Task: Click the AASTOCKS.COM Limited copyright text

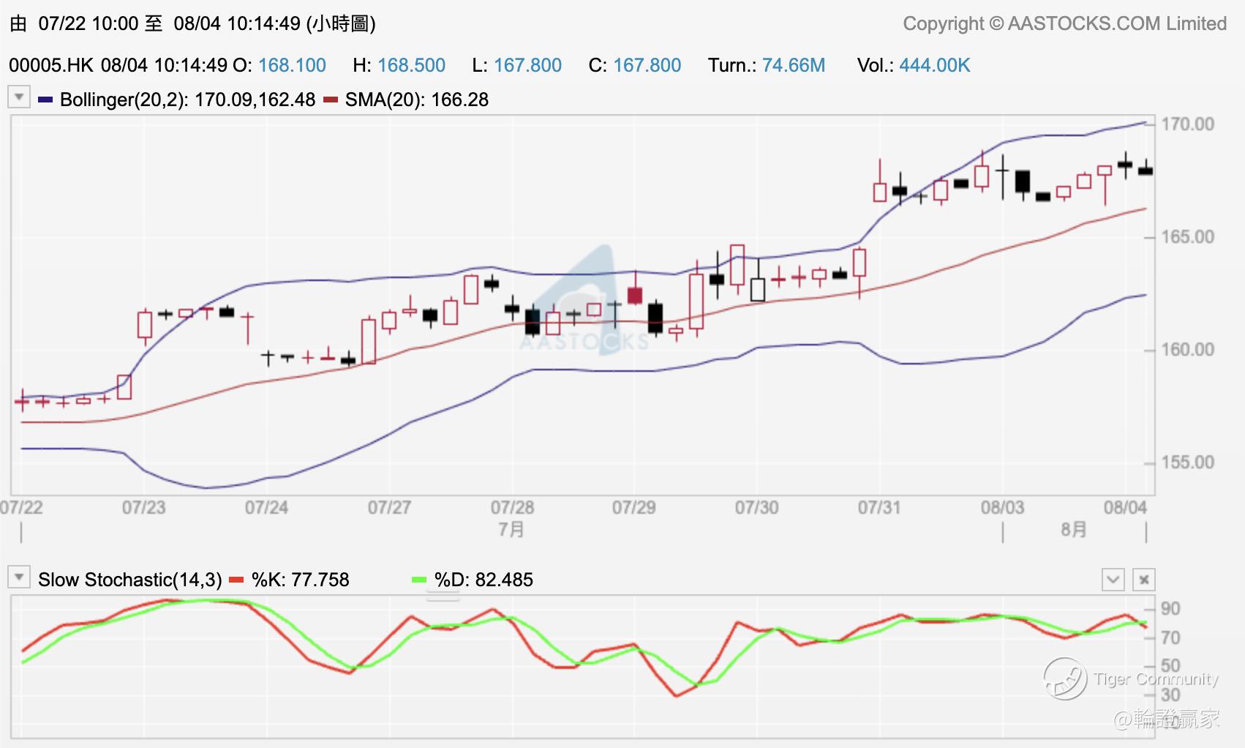Action: coord(1065,23)
